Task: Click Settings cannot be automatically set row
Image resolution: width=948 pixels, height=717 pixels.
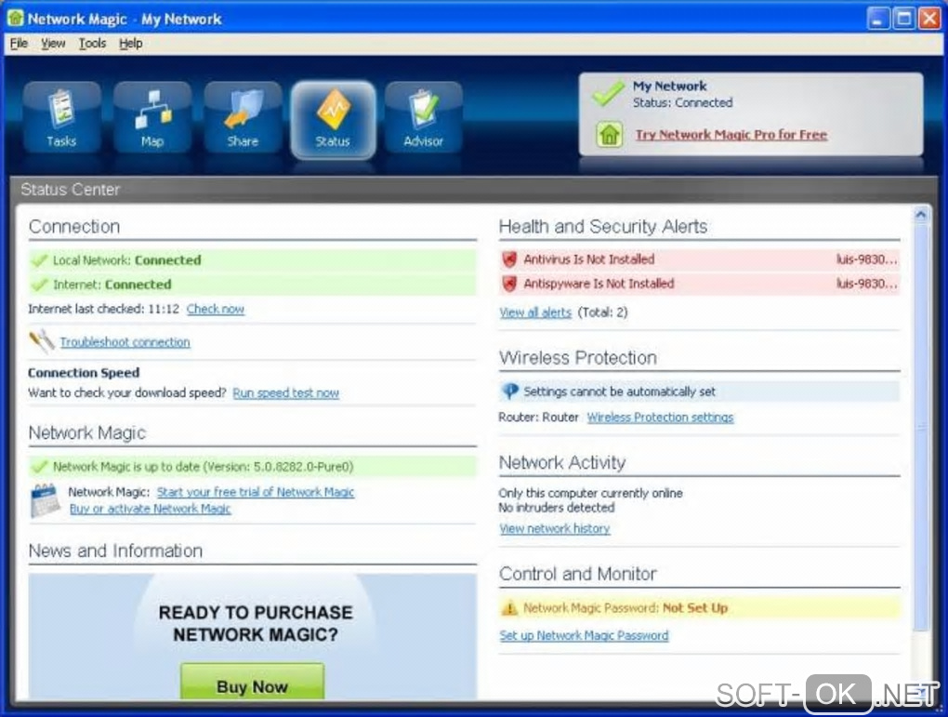Action: [x=700, y=392]
